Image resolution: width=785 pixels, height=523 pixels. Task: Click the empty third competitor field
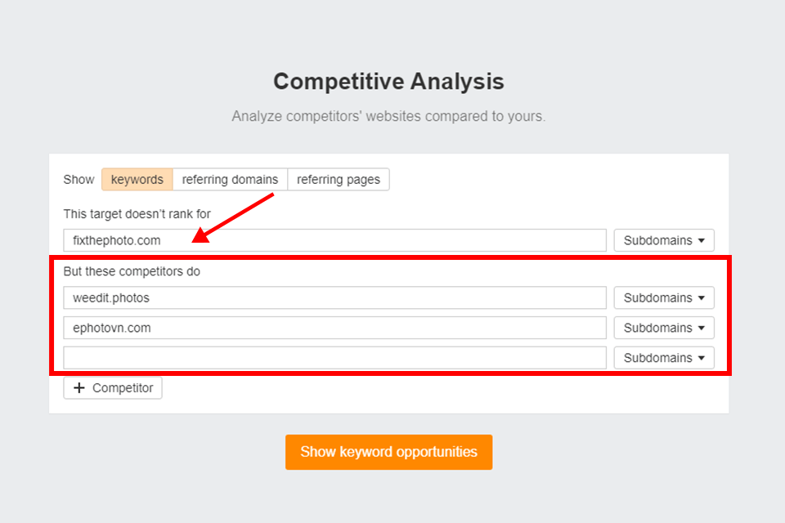334,358
